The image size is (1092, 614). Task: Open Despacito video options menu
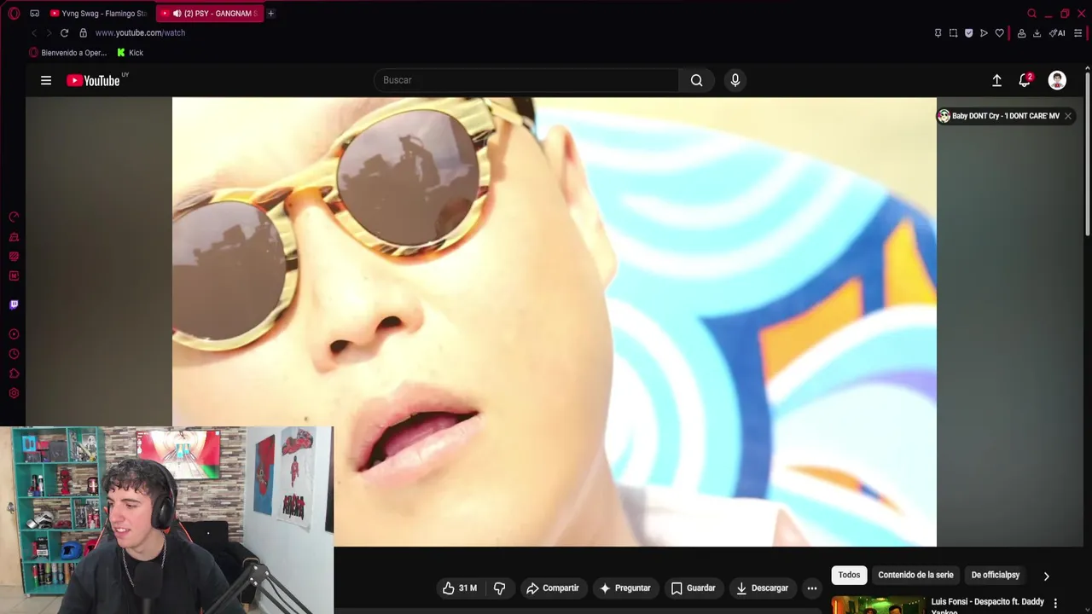[x=1055, y=604]
